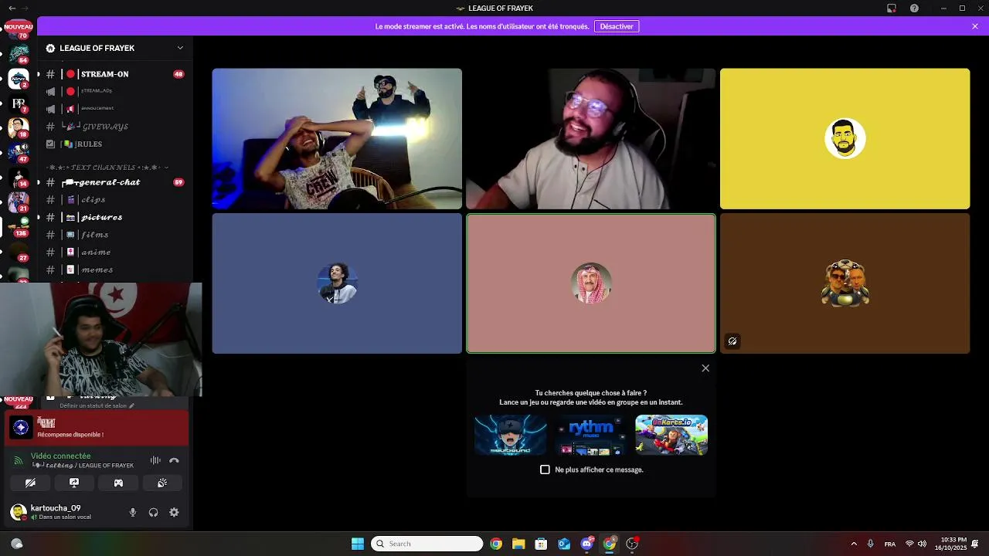Select the server with 18 badge
The height and width of the screenshot is (556, 989).
19,127
